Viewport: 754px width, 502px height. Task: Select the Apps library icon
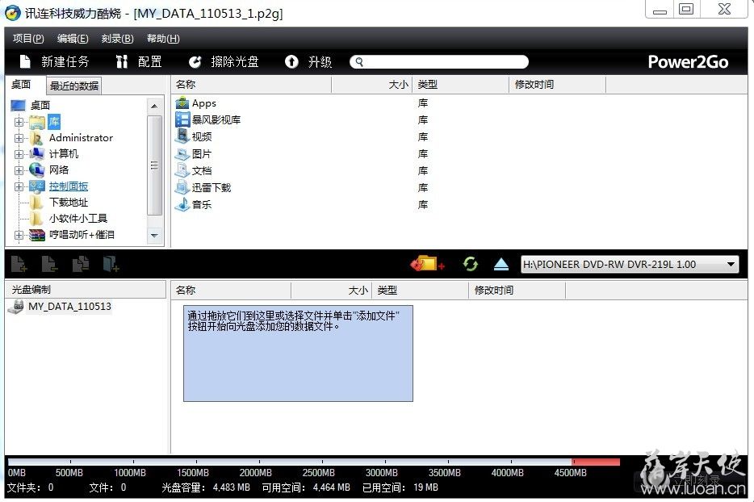tap(182, 102)
